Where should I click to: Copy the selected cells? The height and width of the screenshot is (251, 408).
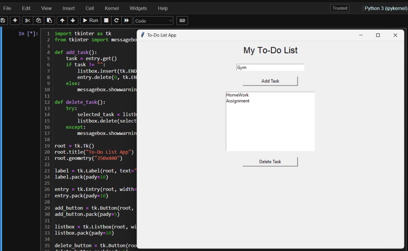click(x=38, y=20)
